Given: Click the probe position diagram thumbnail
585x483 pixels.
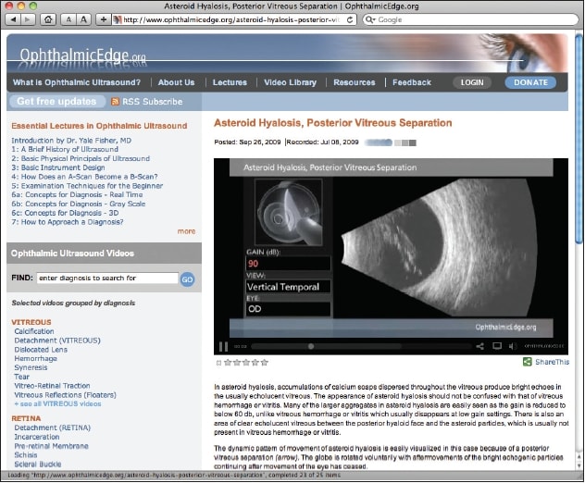Looking at the screenshot, I should click(x=289, y=212).
